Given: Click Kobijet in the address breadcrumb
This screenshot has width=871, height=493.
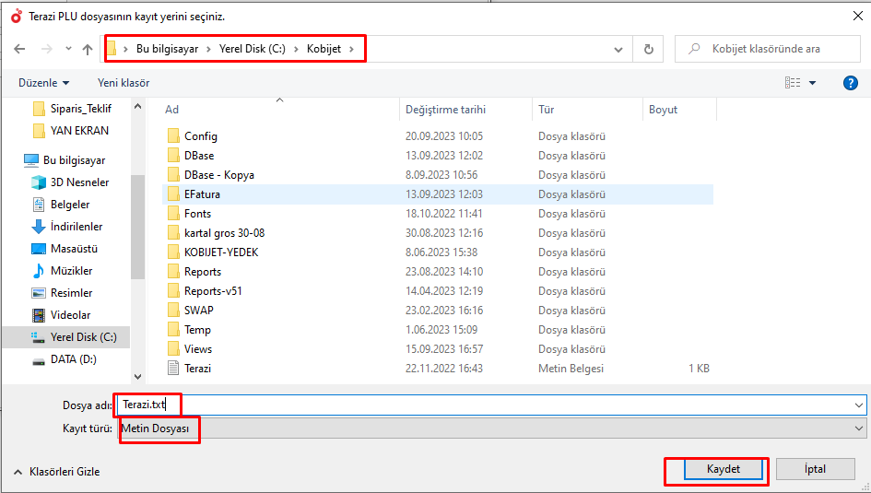Looking at the screenshot, I should click(x=324, y=49).
